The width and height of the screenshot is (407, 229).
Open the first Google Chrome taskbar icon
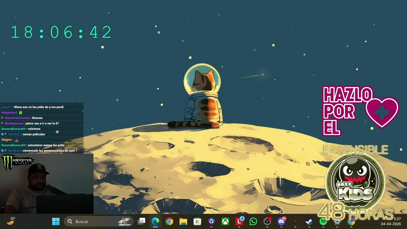point(169,221)
